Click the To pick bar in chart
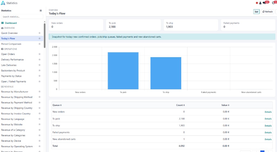The height and width of the screenshot is (152, 277). pos(123,71)
